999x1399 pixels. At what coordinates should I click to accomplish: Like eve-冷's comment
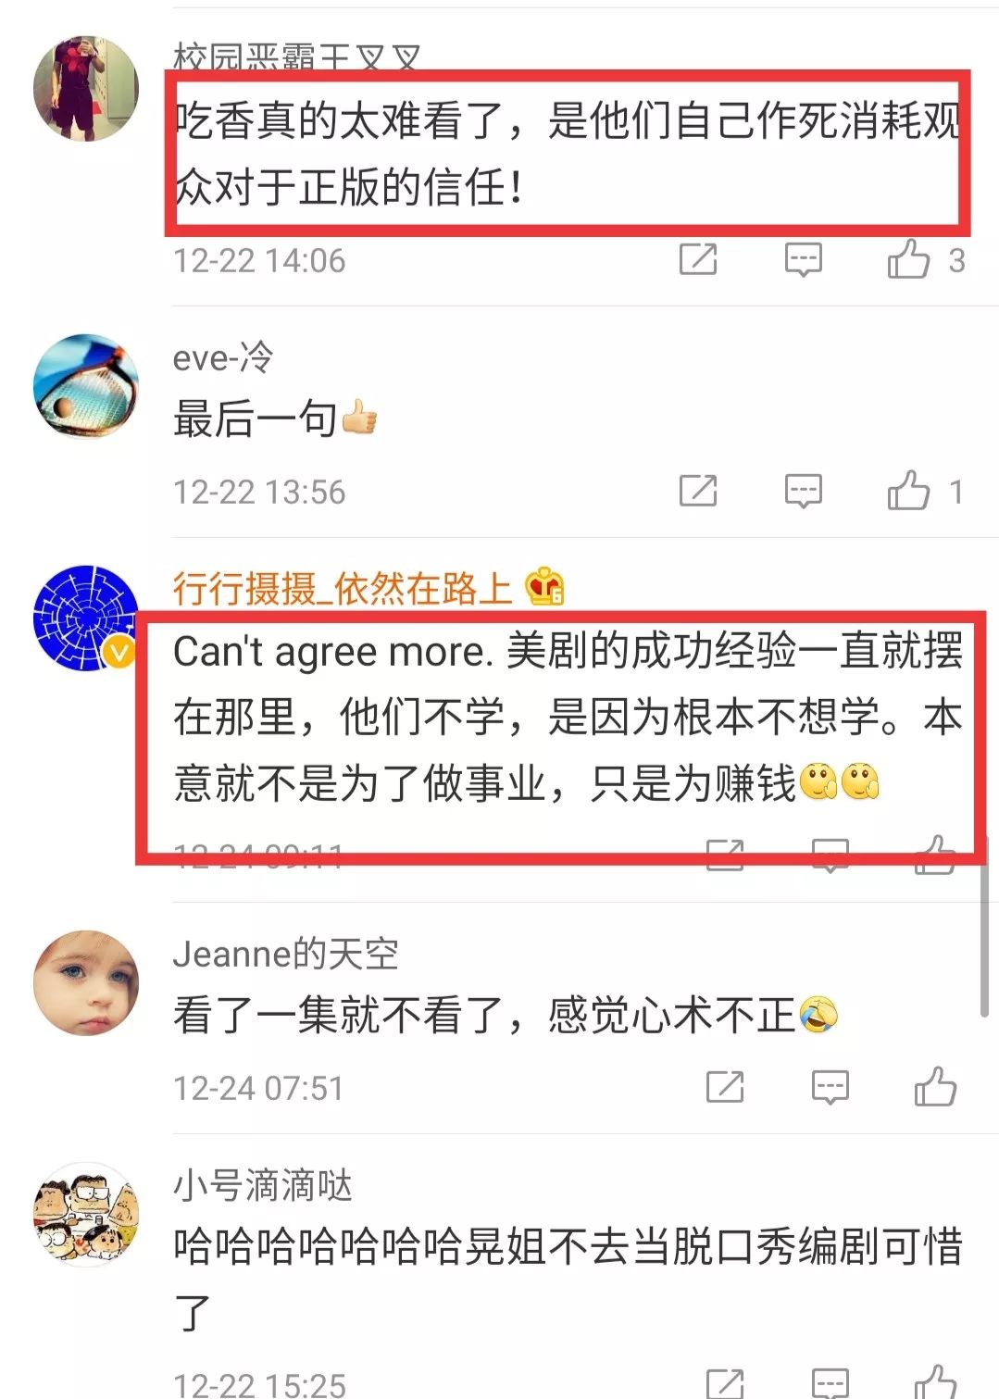point(908,491)
